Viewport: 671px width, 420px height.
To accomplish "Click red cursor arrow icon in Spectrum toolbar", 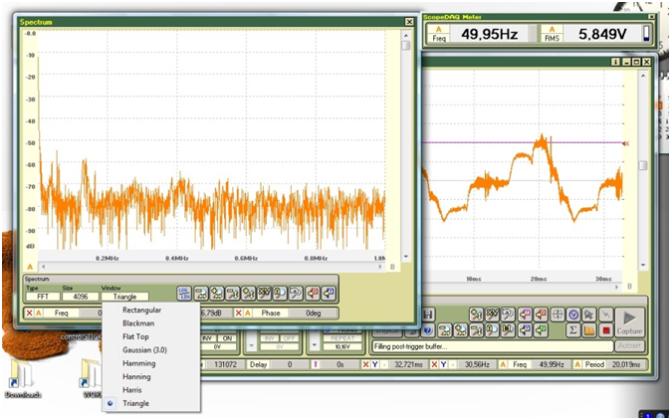I will click(313, 294).
